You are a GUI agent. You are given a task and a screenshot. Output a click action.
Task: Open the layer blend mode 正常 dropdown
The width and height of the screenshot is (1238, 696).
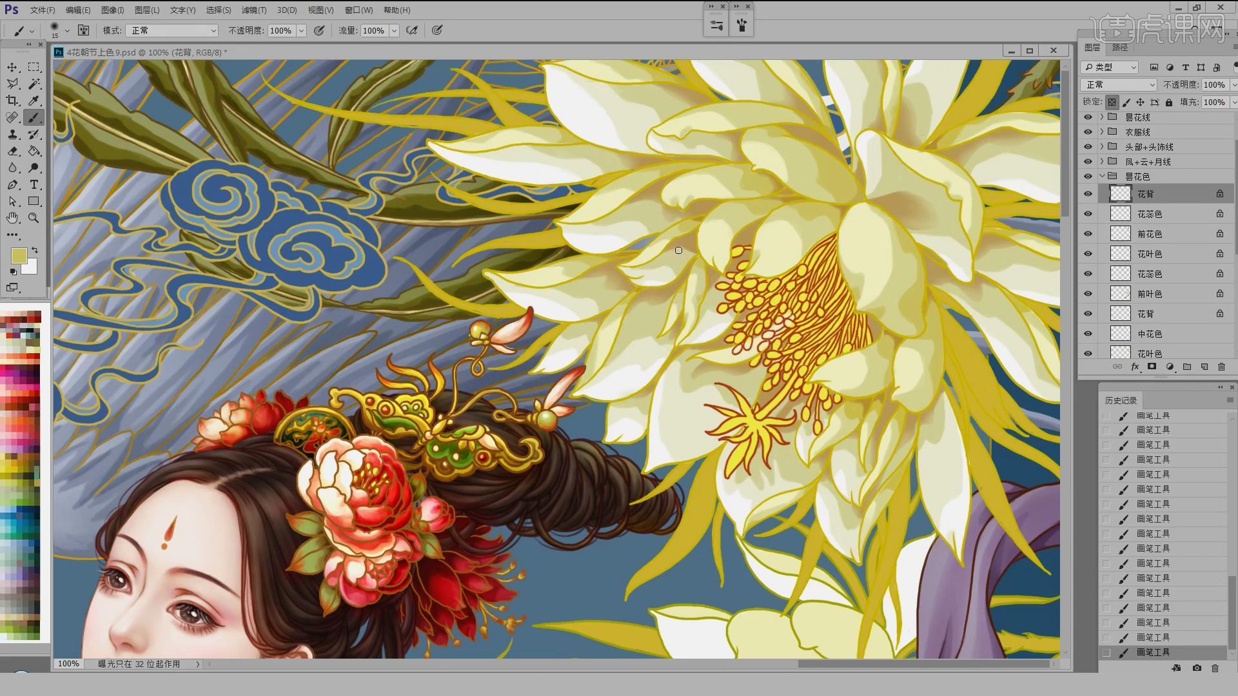pyautogui.click(x=1119, y=85)
